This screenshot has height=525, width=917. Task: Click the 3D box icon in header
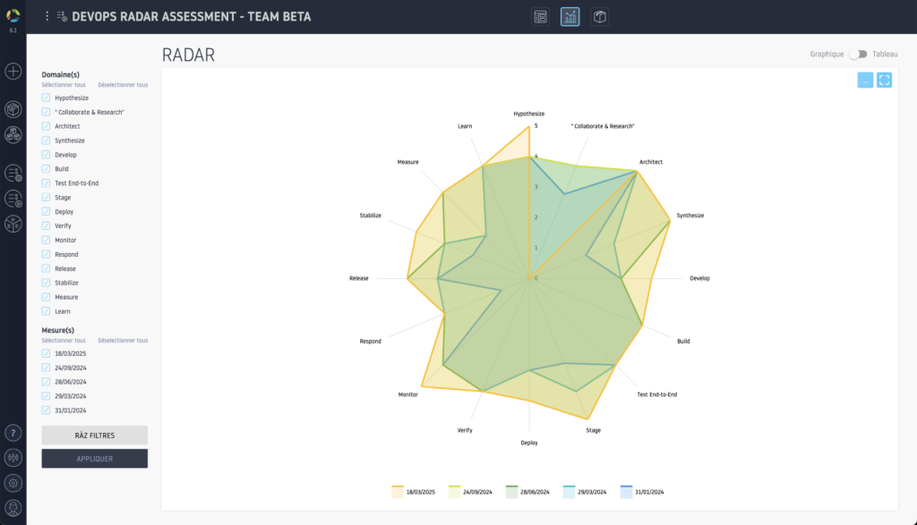click(599, 16)
